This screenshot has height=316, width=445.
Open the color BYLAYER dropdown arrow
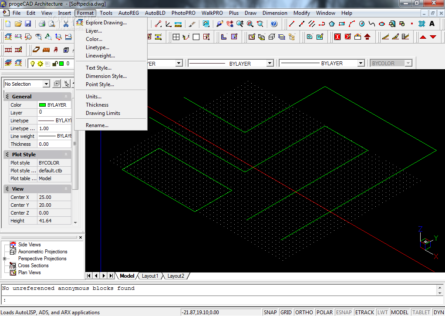179,63
